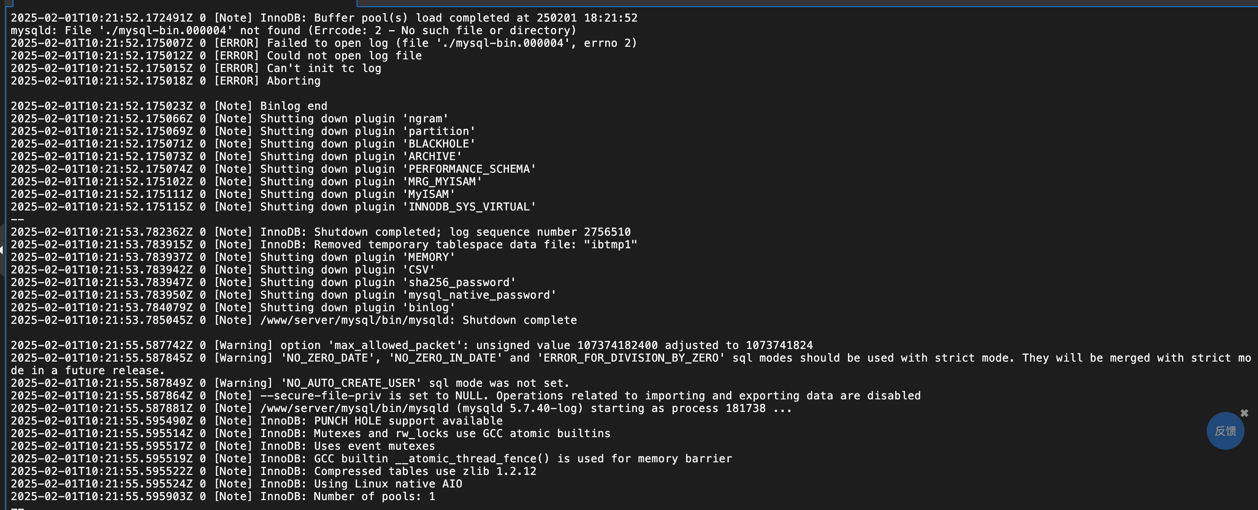Click the mysqld 'Shutdown complete' line
Screen dimensions: 1258x510
(294, 321)
